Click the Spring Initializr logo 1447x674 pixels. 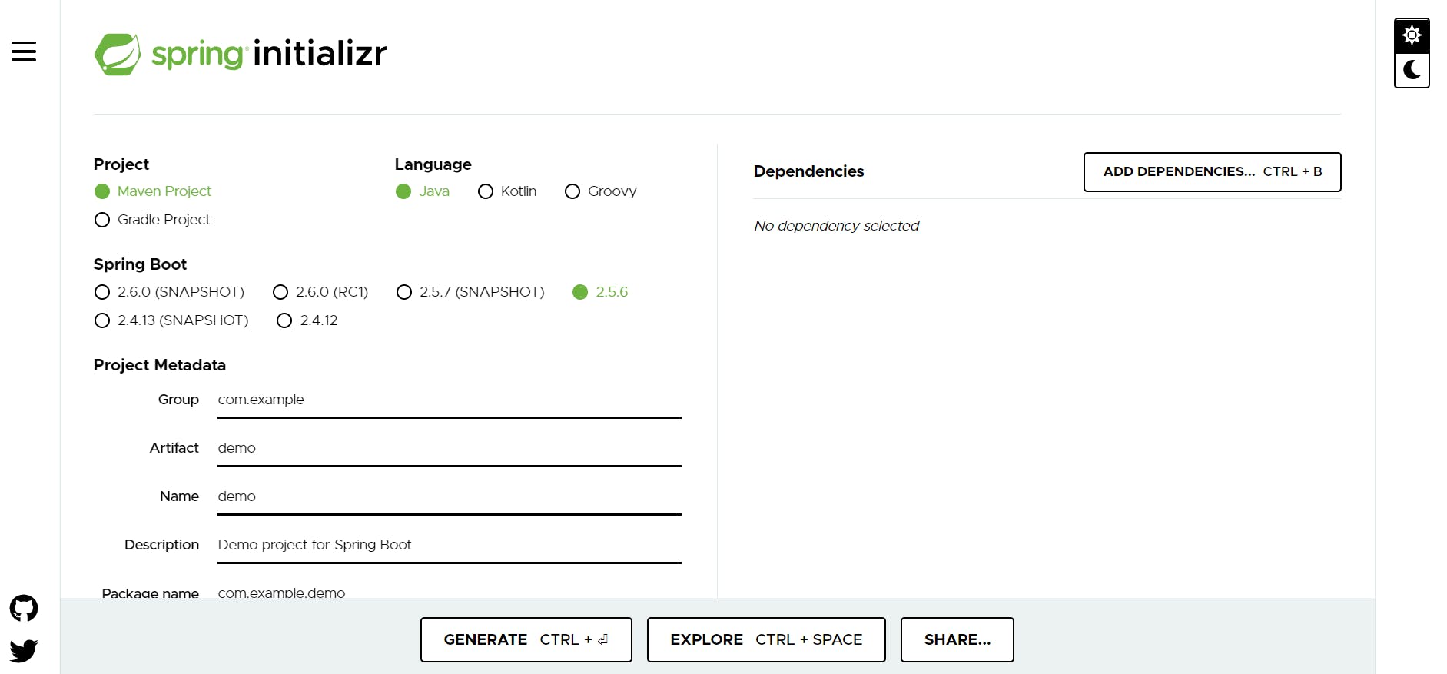(x=241, y=54)
